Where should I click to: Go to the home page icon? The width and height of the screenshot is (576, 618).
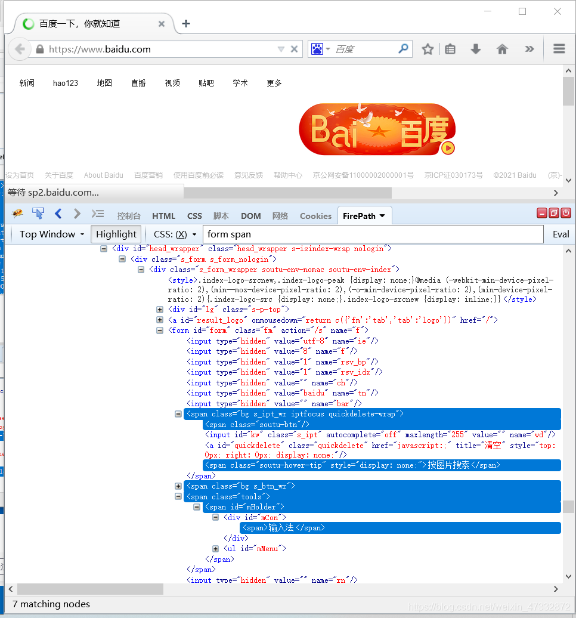coord(502,50)
